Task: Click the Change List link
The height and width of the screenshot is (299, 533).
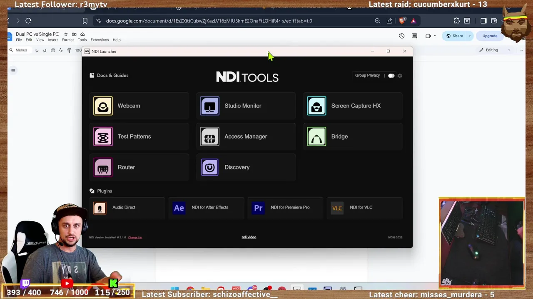Action: coord(135,238)
